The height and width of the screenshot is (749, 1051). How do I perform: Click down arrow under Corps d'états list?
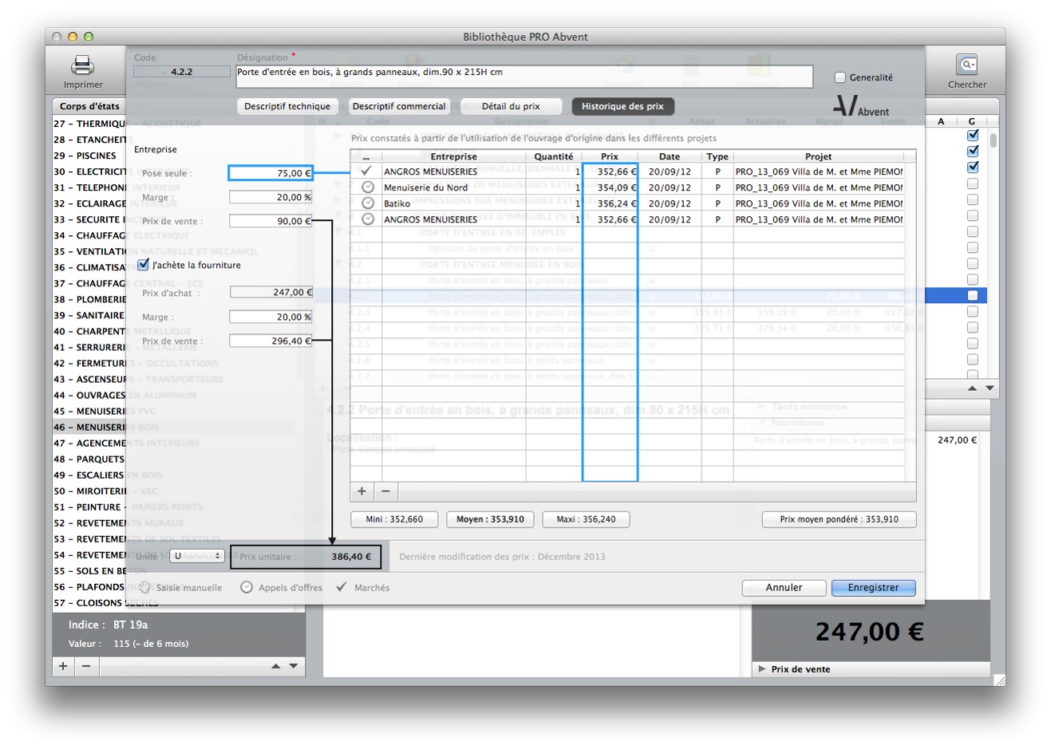pos(294,666)
